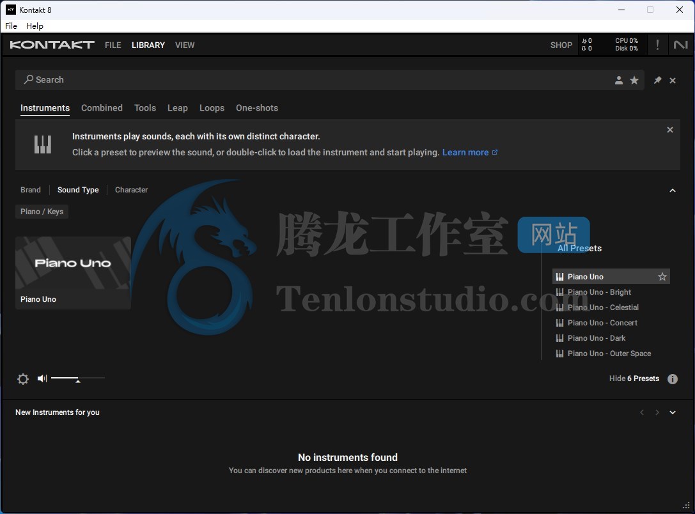Image resolution: width=695 pixels, height=514 pixels.
Task: Select the Brand filter
Action: tap(31, 190)
